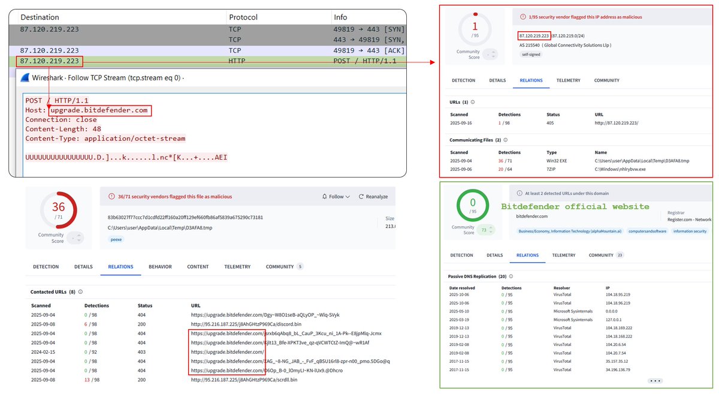Open communicating file D3AFA8.tmp in IP report

coord(642,161)
